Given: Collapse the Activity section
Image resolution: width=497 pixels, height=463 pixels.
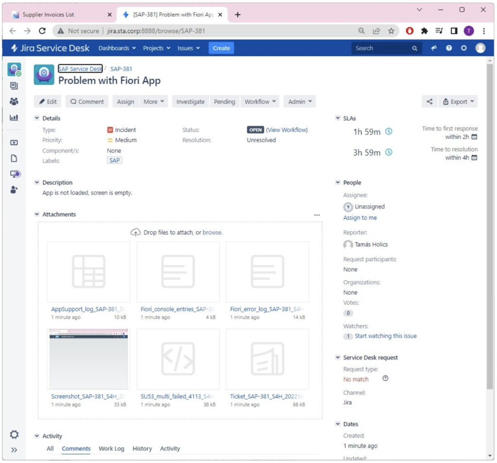Looking at the screenshot, I should click(37, 436).
